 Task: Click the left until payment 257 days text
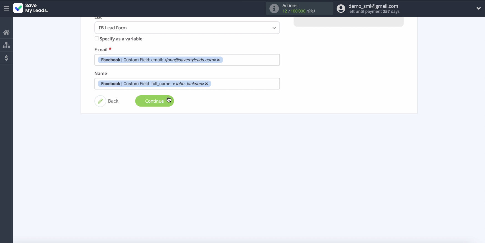tap(374, 12)
